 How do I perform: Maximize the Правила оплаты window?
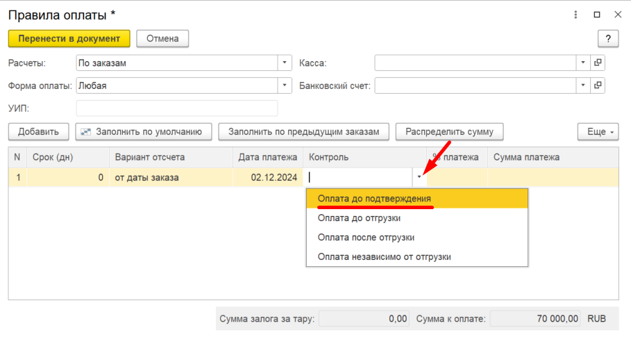(597, 15)
